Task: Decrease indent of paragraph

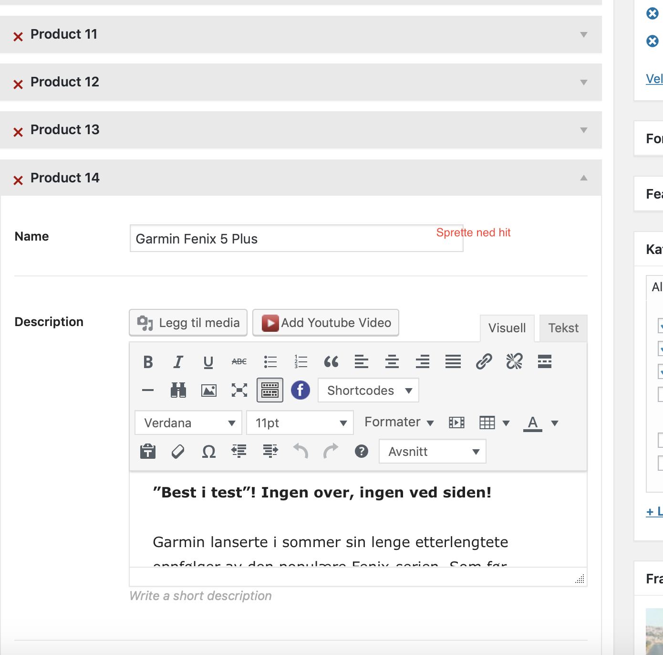Action: [x=239, y=451]
